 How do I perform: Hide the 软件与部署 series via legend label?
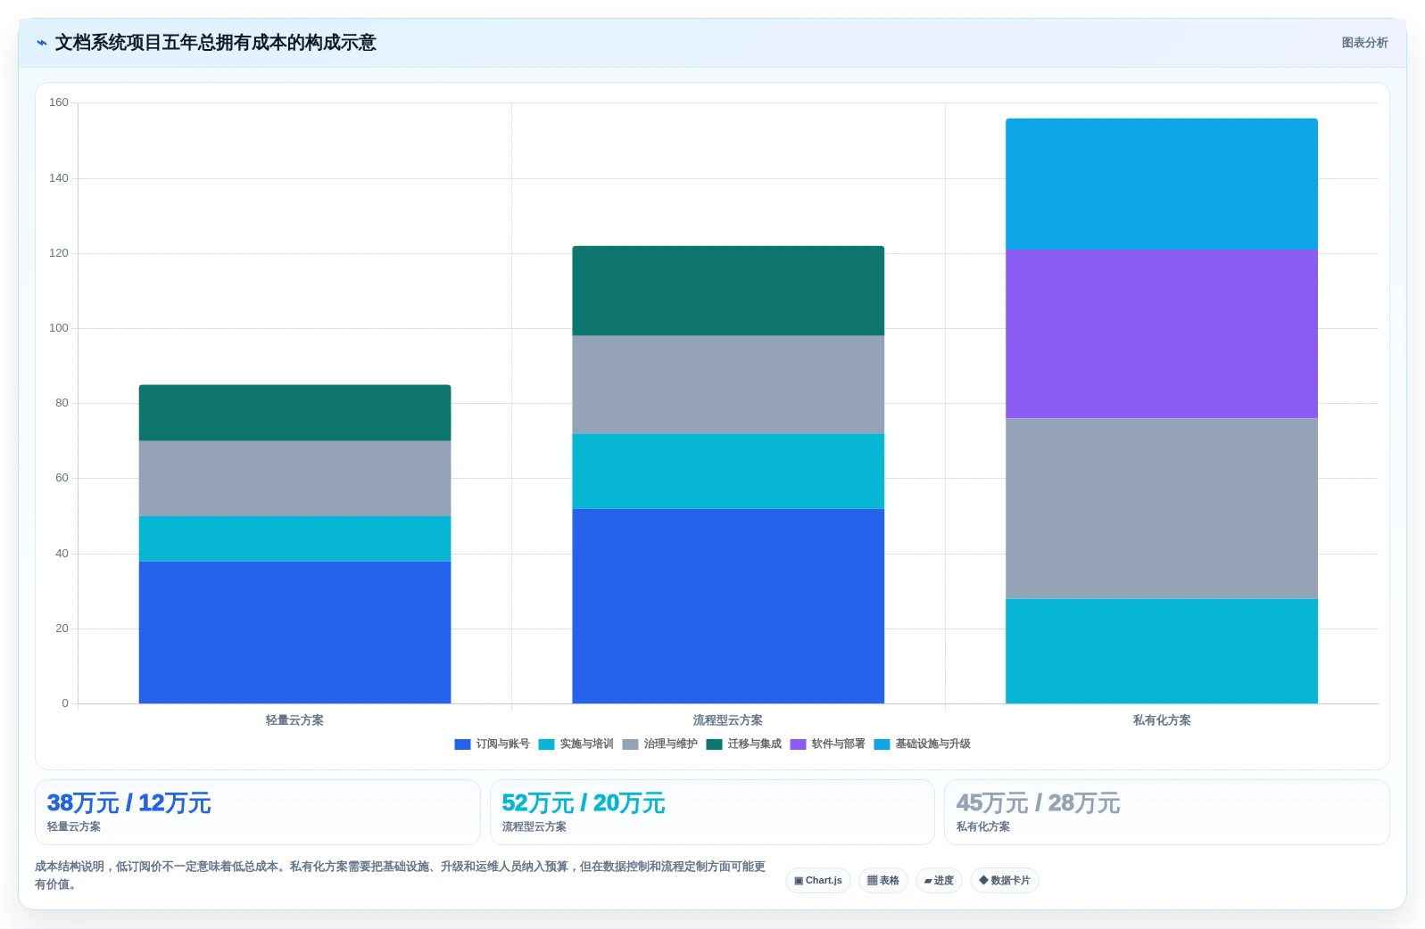(x=838, y=744)
